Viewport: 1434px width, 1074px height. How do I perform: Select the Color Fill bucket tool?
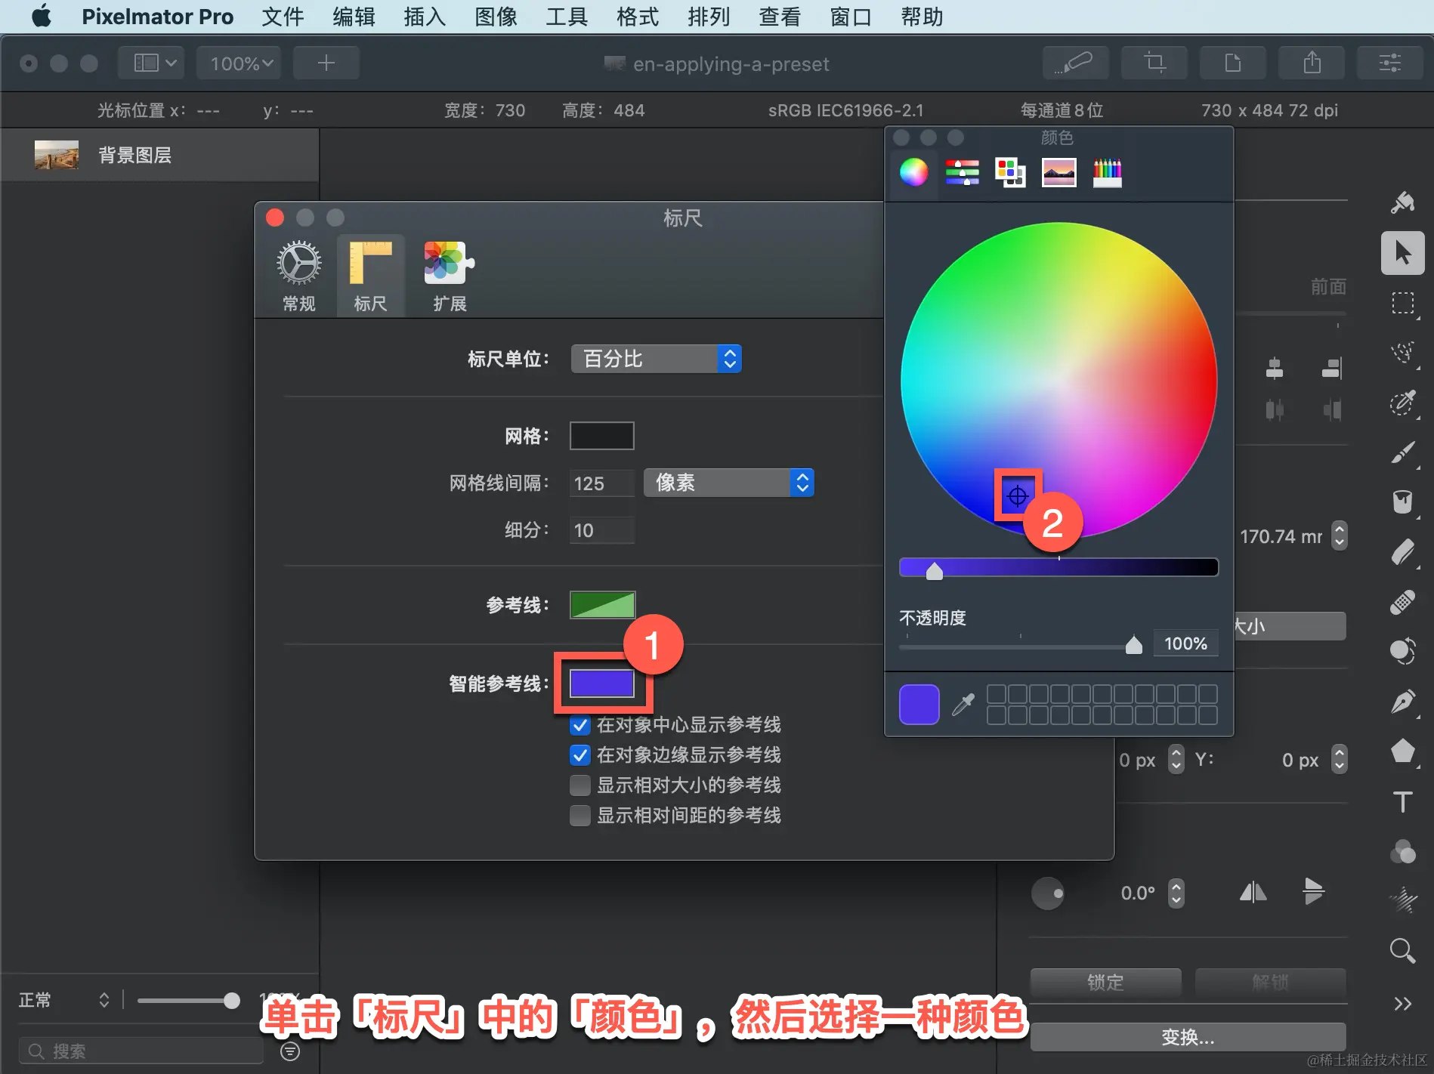(1403, 502)
